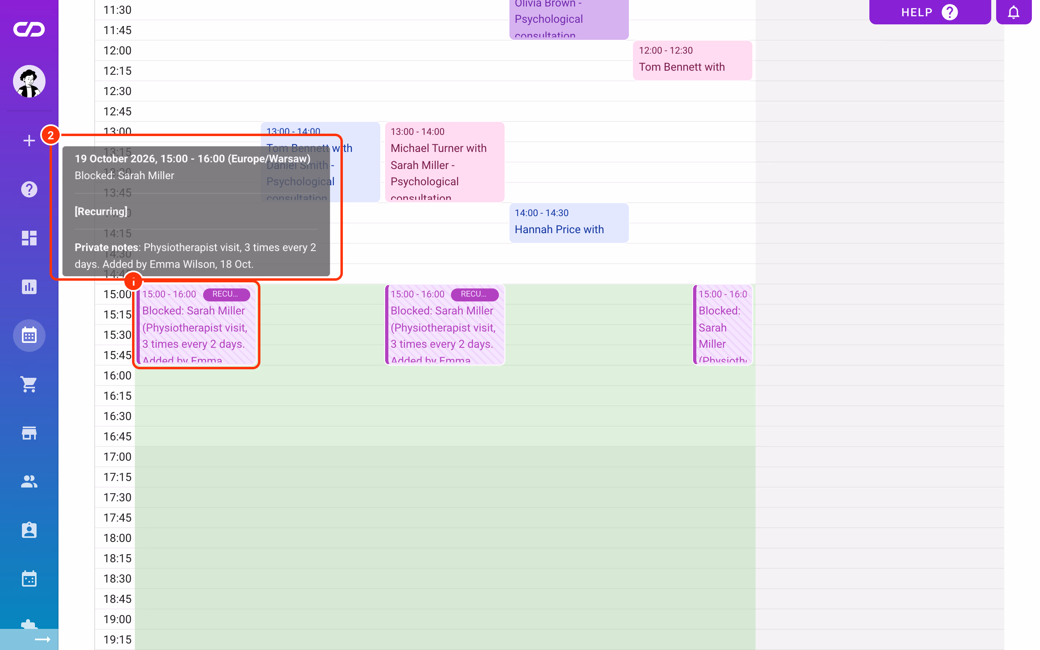
Task: Click the 18:00 time label
Action: pyautogui.click(x=117, y=538)
